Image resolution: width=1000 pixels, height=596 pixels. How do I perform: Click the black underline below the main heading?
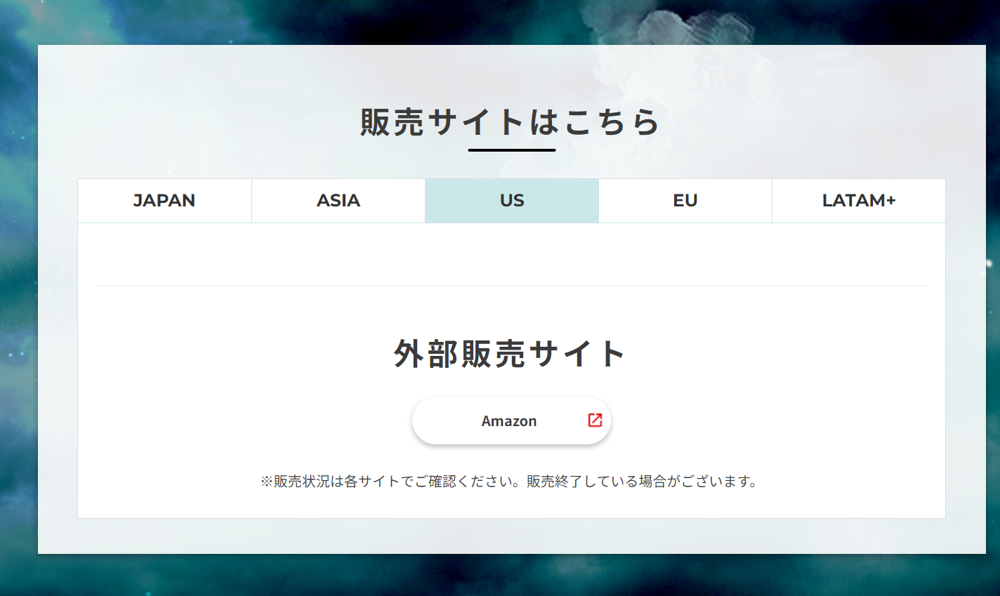click(511, 150)
